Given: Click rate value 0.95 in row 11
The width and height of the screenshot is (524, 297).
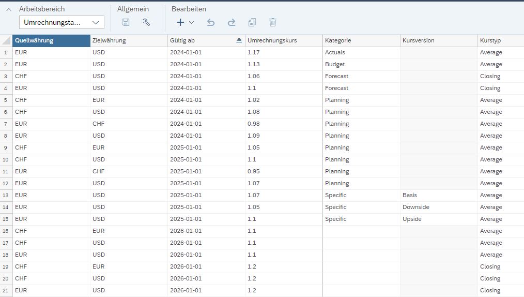Looking at the screenshot, I should pyautogui.click(x=284, y=172).
